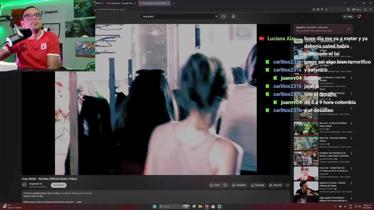The height and width of the screenshot is (210, 374).
Task: Open options for 'Don omar' video
Action: 351,168
